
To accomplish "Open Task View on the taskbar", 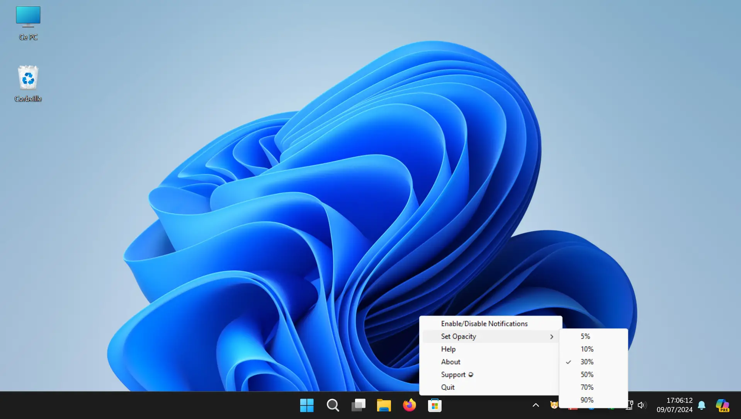I will click(x=358, y=405).
